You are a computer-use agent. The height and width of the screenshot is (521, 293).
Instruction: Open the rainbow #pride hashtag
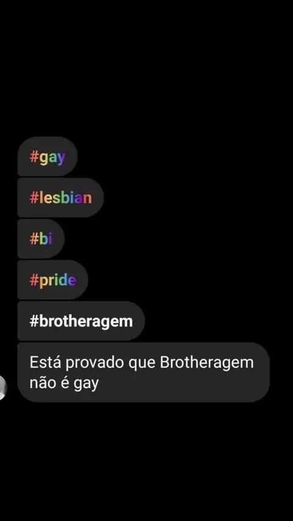[x=53, y=281]
